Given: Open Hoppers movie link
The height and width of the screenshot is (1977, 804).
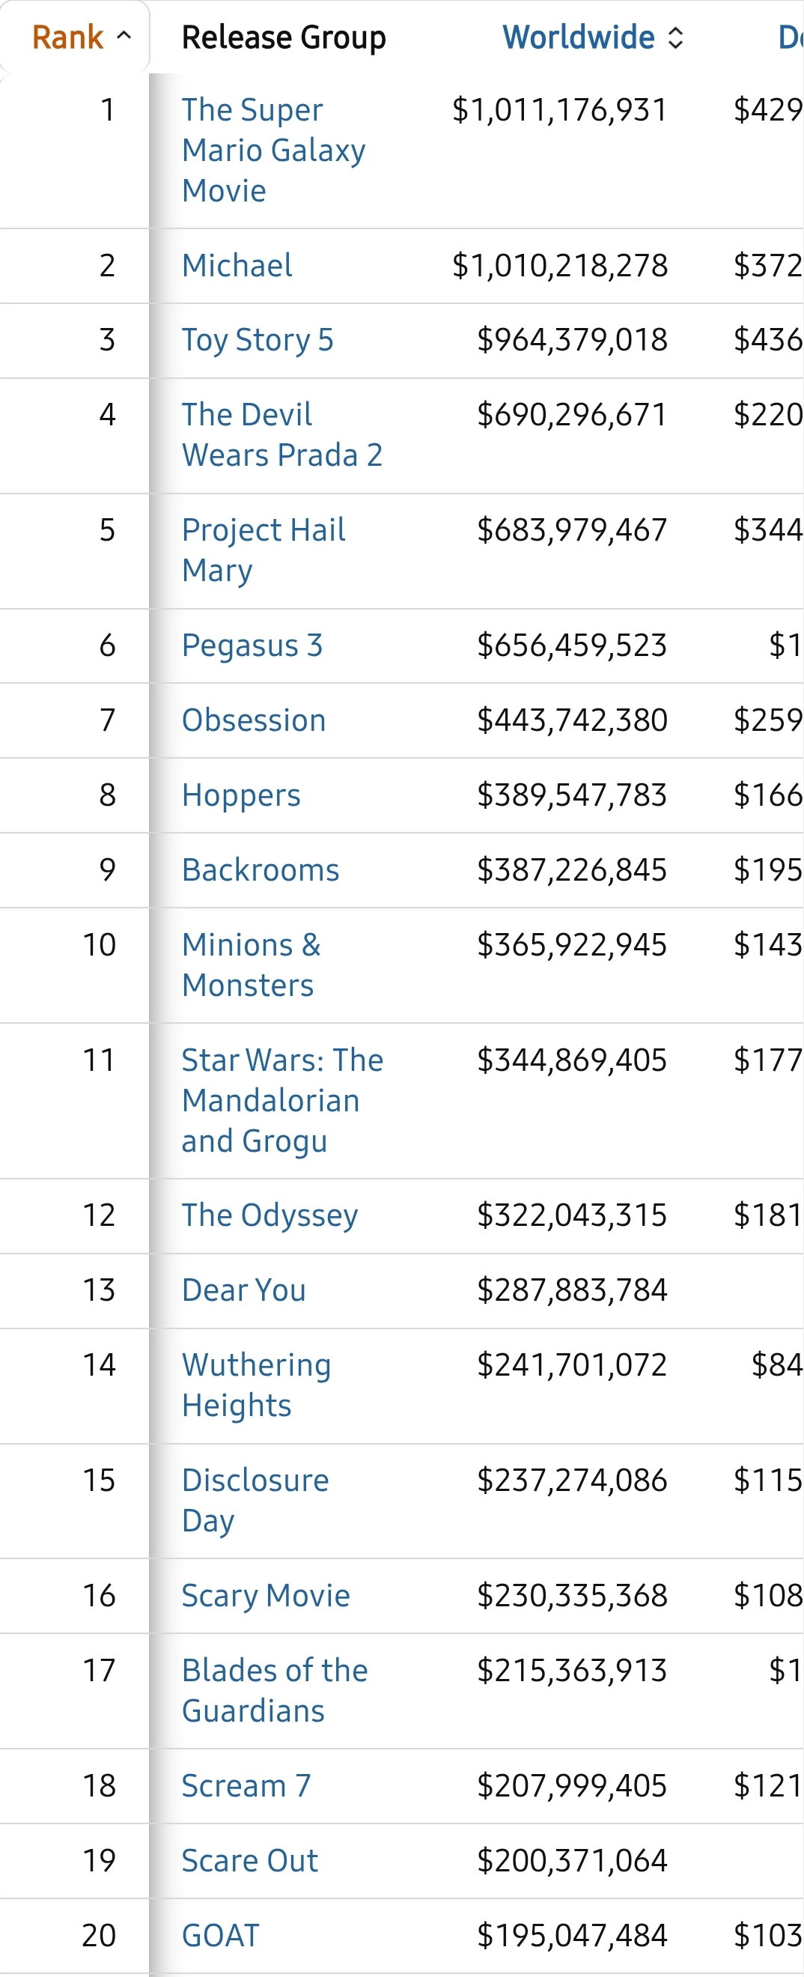Looking at the screenshot, I should pos(241,795).
